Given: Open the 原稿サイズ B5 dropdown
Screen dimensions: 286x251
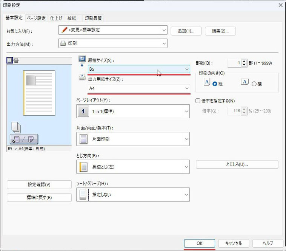Looking at the screenshot, I should point(139,69).
